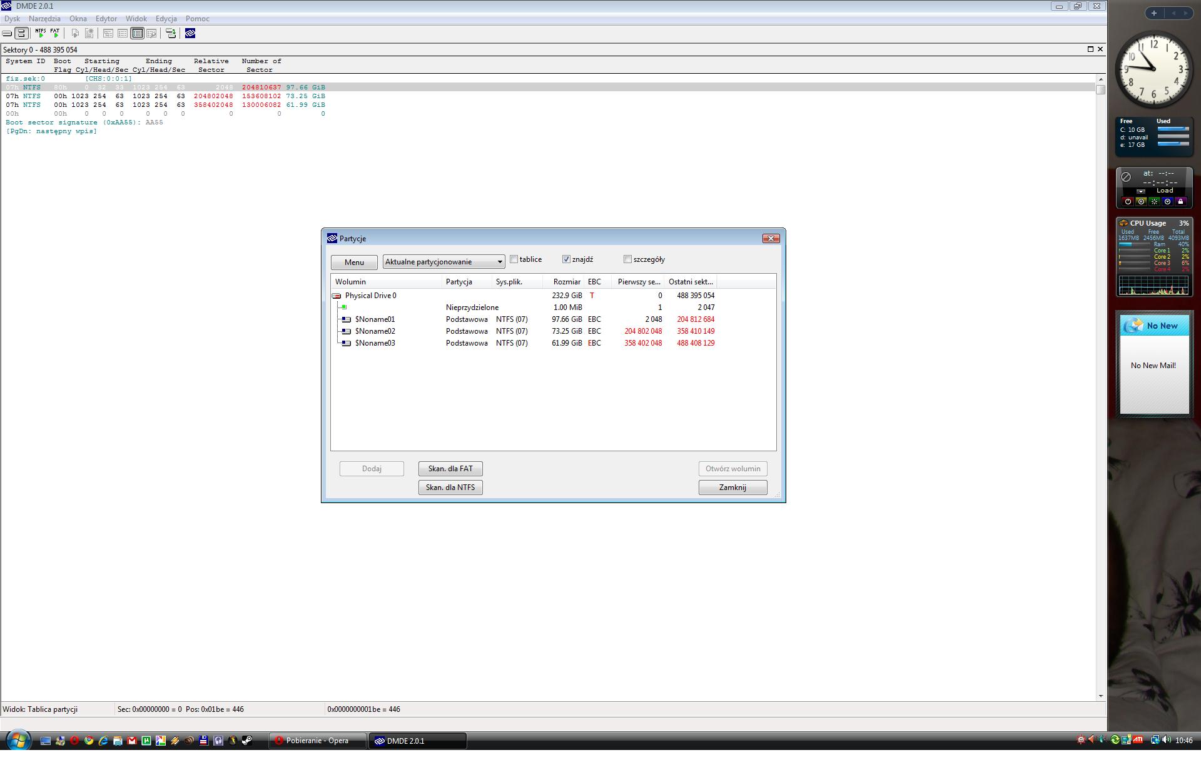The height and width of the screenshot is (765, 1201).
Task: Click the maximize icon of Sektory panel
Action: click(x=1090, y=49)
